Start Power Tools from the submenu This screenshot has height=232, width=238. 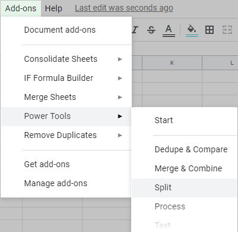click(x=184, y=120)
